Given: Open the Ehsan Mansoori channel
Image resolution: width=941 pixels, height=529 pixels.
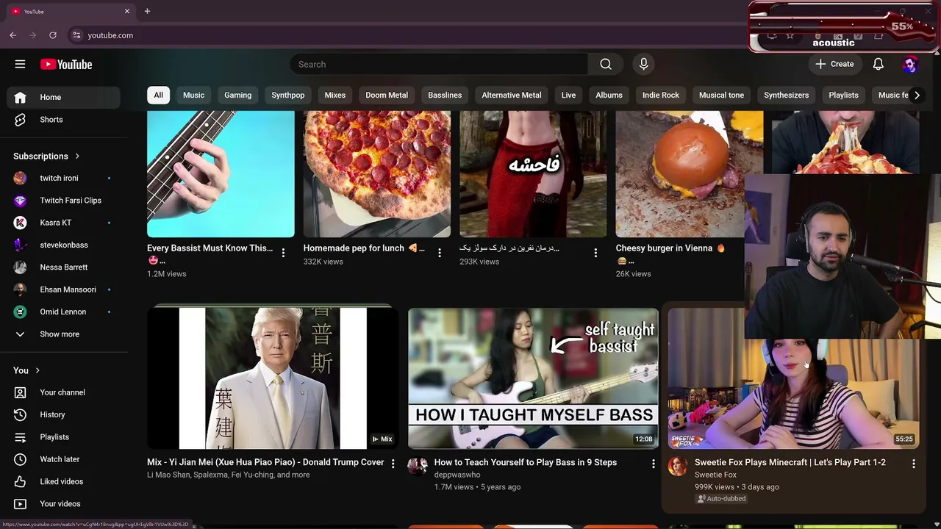Looking at the screenshot, I should (x=63, y=289).
